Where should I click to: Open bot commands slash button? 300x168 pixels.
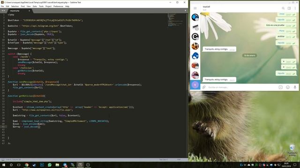click(x=280, y=87)
